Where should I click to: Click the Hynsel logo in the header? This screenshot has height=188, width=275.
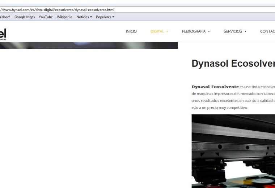coord(3,34)
